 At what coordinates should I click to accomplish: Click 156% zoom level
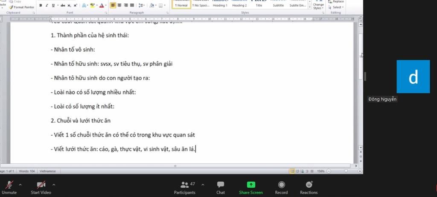click(320, 171)
